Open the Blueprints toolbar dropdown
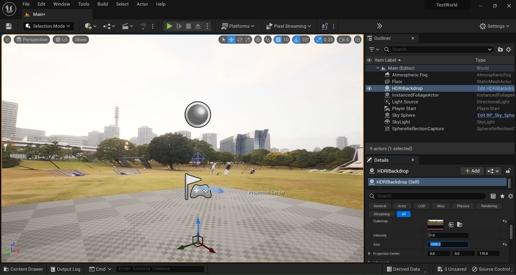This screenshot has width=516, height=275. click(109, 26)
